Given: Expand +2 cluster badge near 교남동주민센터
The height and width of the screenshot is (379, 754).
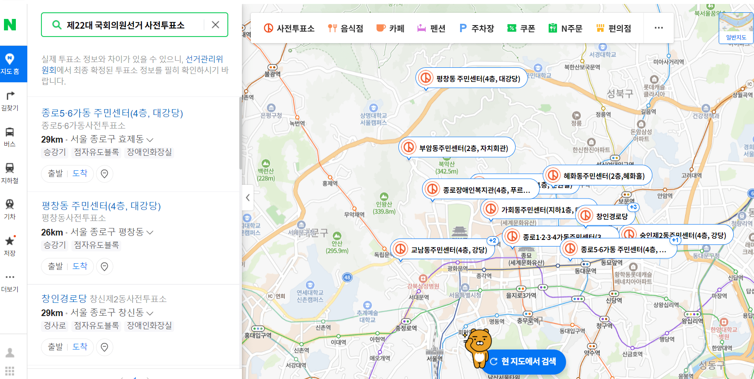Looking at the screenshot, I should tap(492, 240).
